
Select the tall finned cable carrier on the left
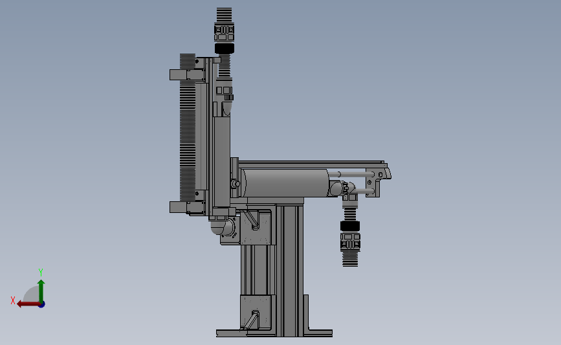point(188,127)
